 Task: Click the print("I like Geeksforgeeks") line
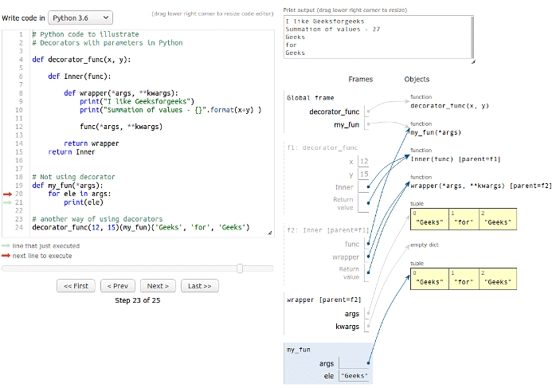[137, 101]
